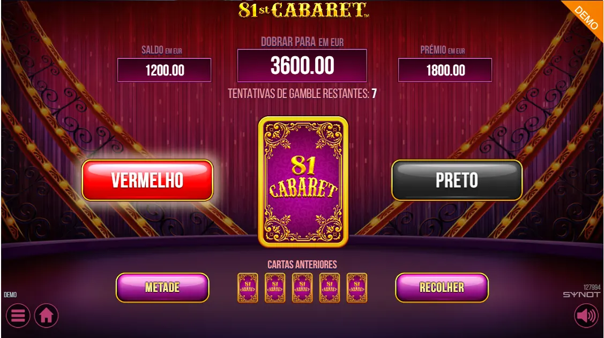Click the large face-down 81 Cabaret card
604x338 pixels.
pyautogui.click(x=303, y=182)
